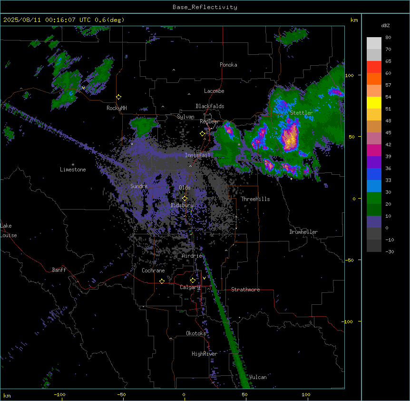Click the blue 33-36 dBZ legend swatch

[x=374, y=174]
